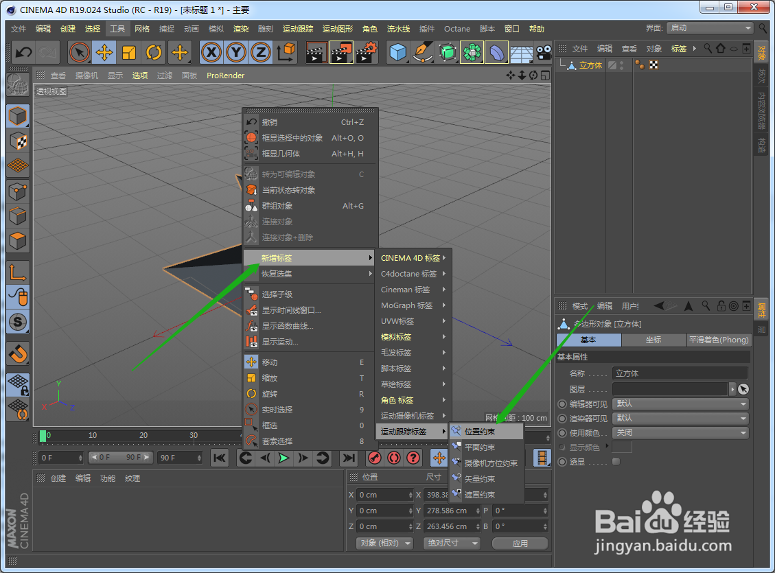Jump to the end of animation
Screen dimensions: 775x573
tap(349, 458)
